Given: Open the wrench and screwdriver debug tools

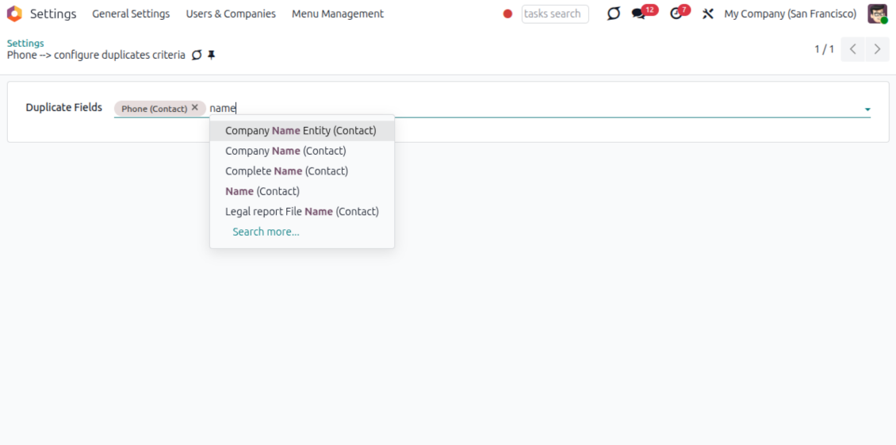Looking at the screenshot, I should [x=708, y=13].
